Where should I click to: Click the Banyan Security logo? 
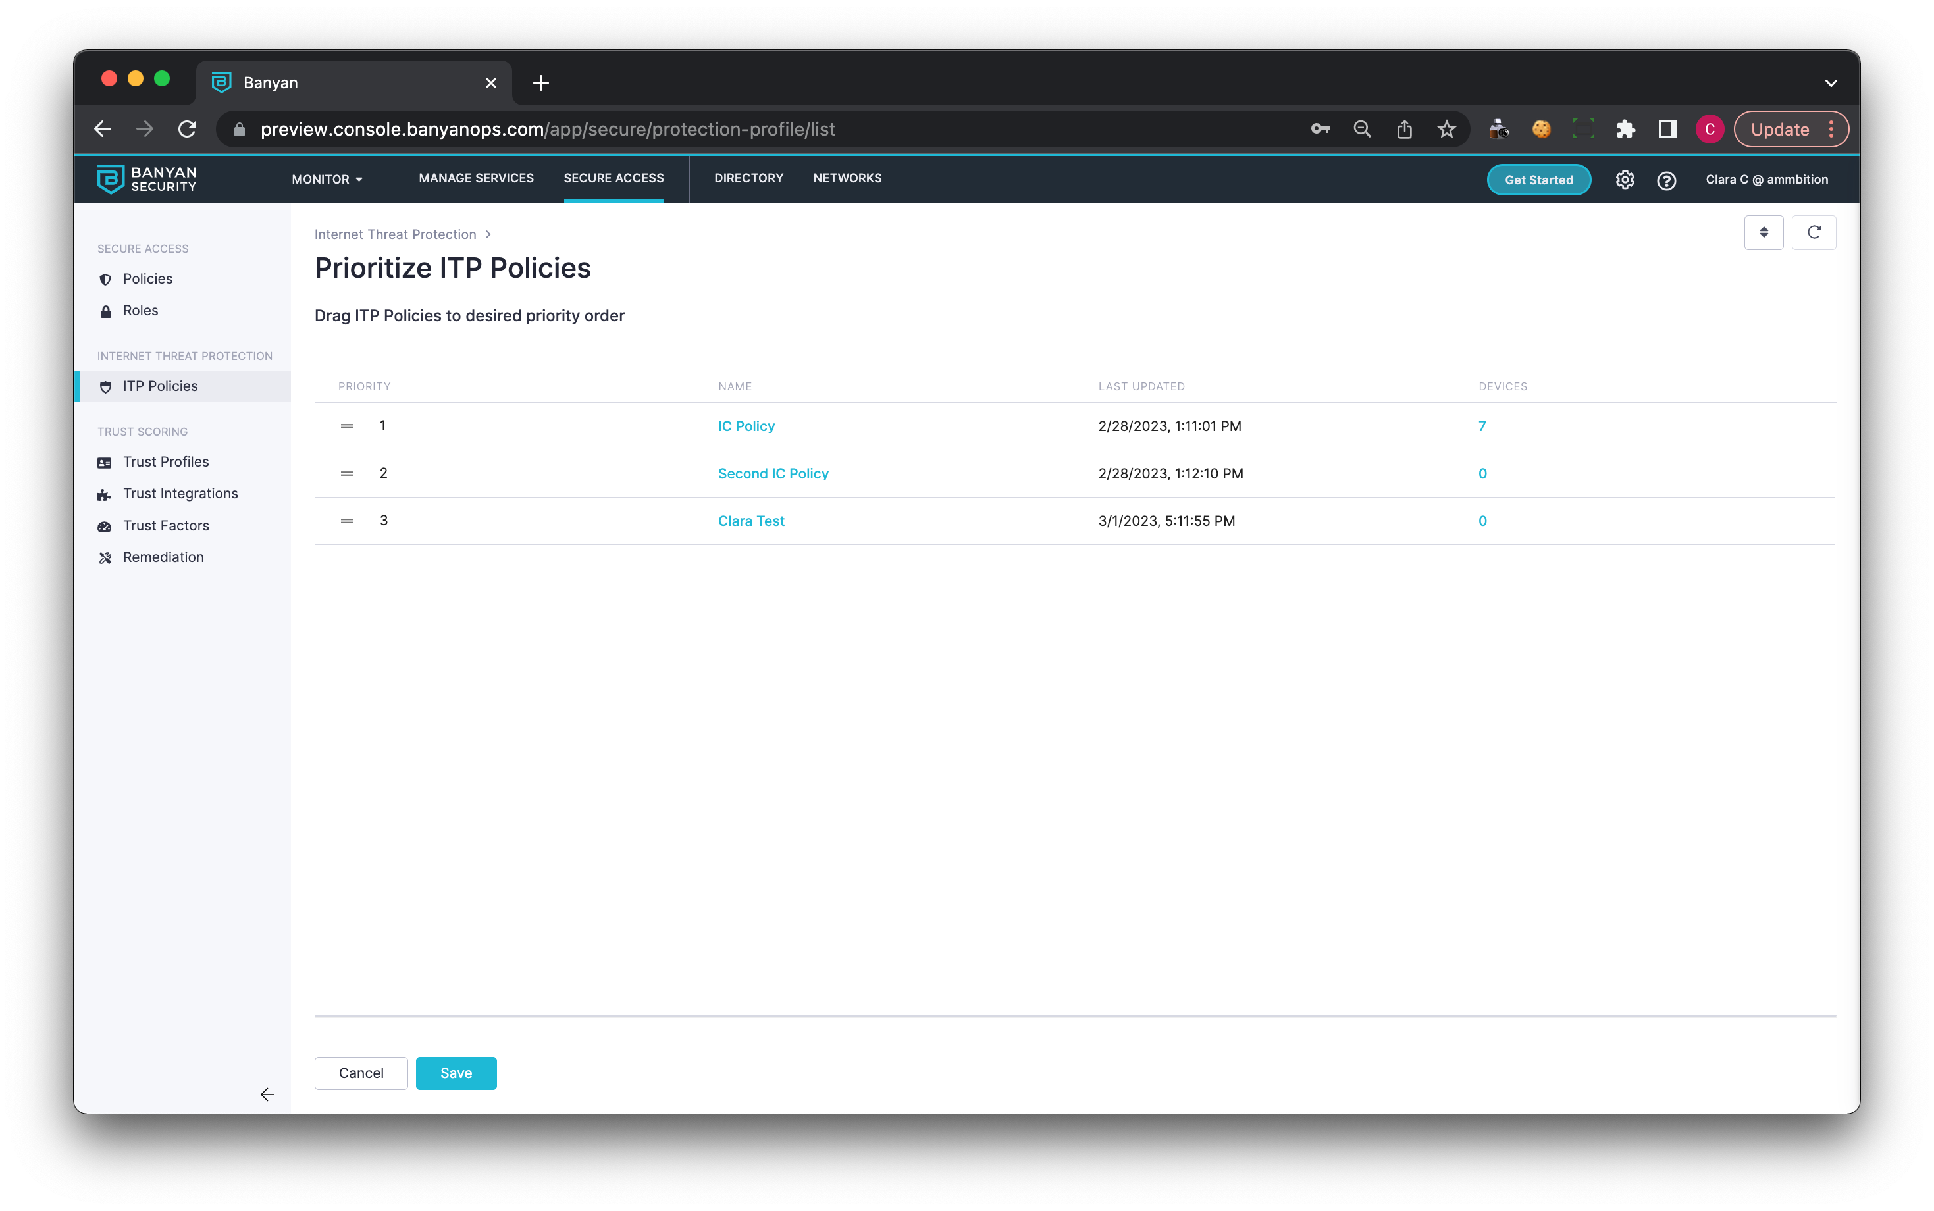pos(147,180)
